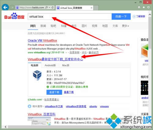Select the 电脑版 tab
The height and width of the screenshot is (130, 153).
(x=35, y=65)
